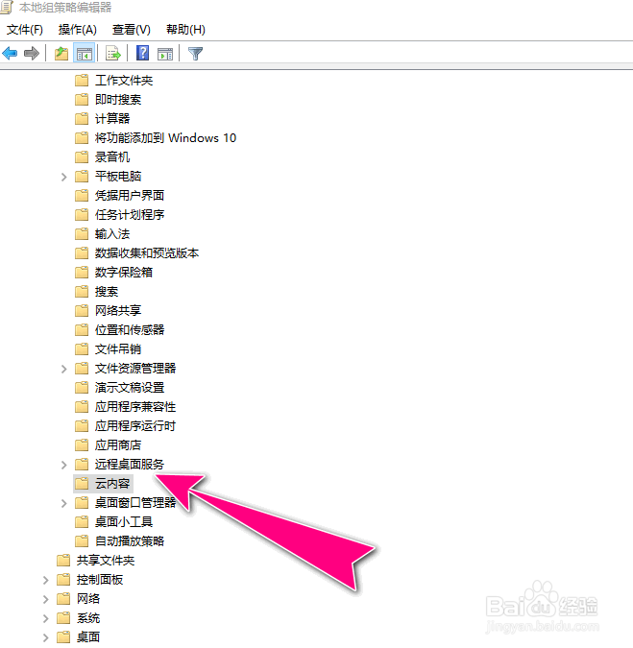The height and width of the screenshot is (648, 633).
Task: Click the Filter funnel toolbar icon
Action: (195, 54)
